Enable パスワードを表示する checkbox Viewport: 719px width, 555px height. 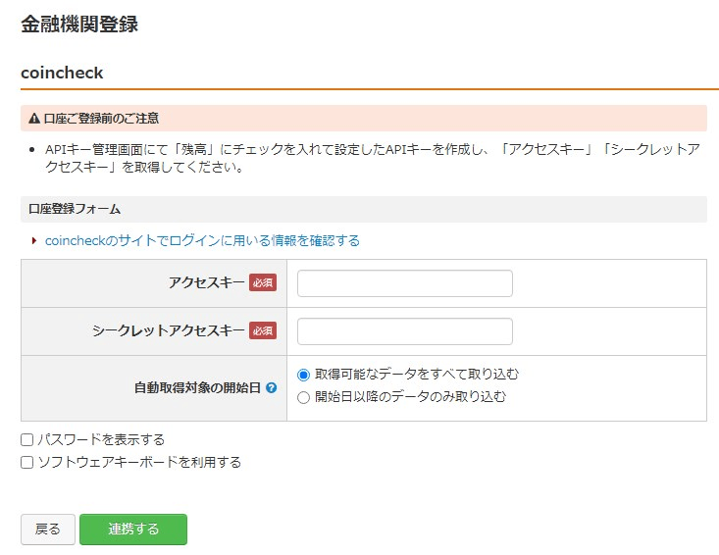(27, 440)
